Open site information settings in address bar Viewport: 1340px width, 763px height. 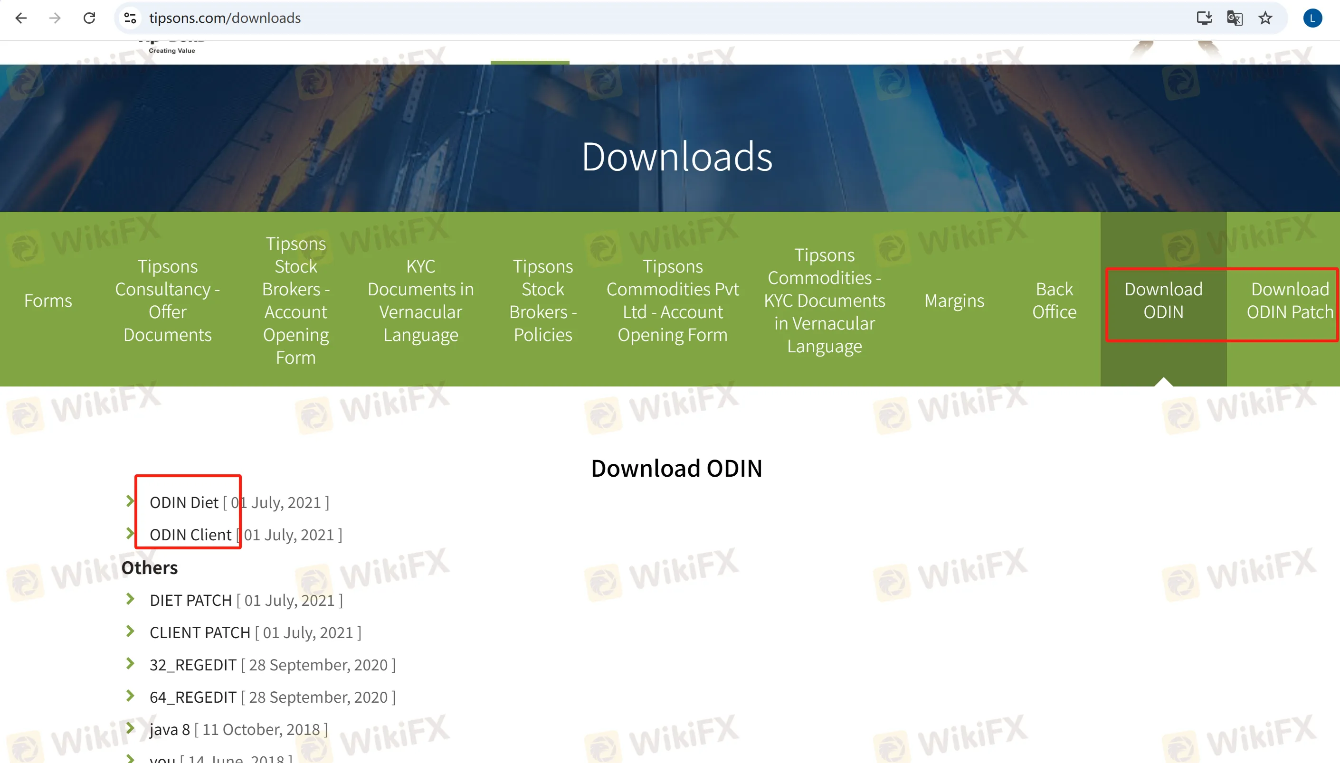pos(130,18)
